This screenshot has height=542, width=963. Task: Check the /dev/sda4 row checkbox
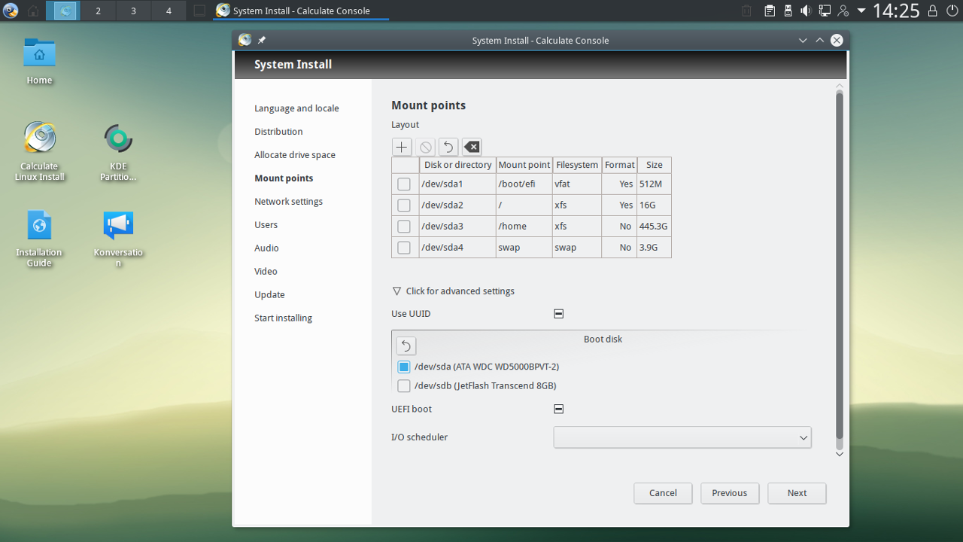404,247
